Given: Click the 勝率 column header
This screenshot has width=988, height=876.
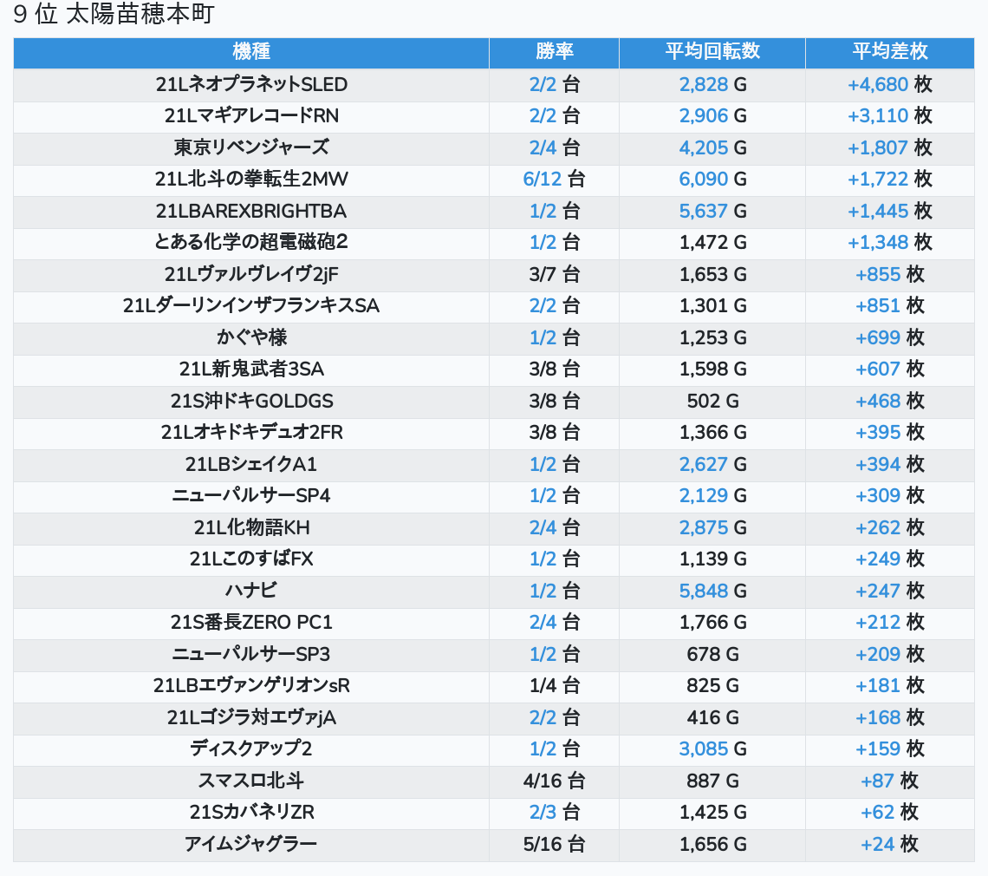Looking at the screenshot, I should point(554,52).
